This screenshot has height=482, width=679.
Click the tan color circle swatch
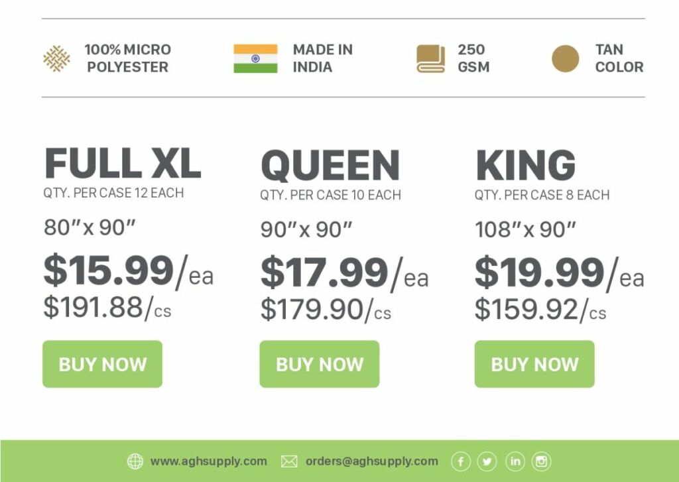click(x=565, y=58)
